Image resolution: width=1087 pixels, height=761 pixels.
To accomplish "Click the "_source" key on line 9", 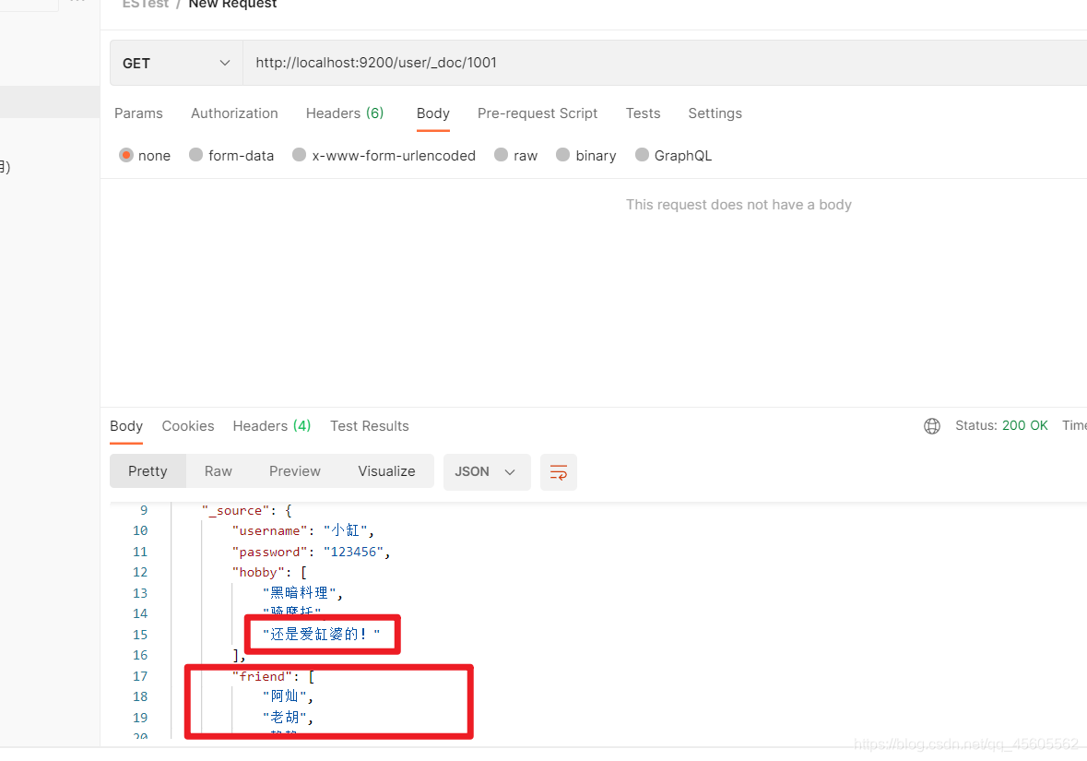I will click(236, 511).
